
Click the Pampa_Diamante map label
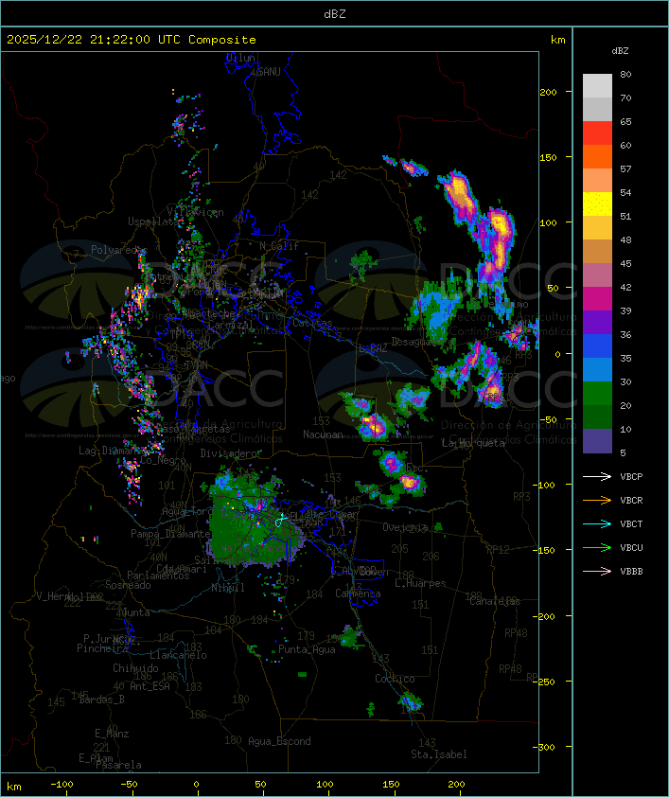[170, 534]
